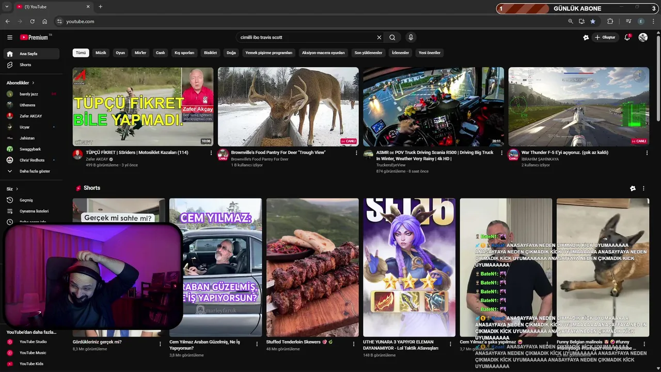Viewport: 661px width, 372px height.
Task: Click the Oluştur create button
Action: (x=605, y=37)
